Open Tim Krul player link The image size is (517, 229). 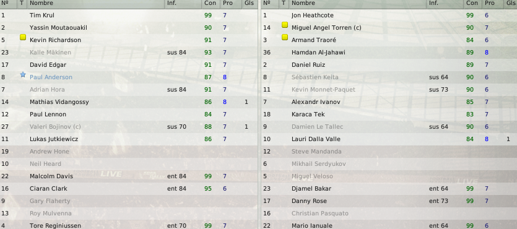coord(42,15)
